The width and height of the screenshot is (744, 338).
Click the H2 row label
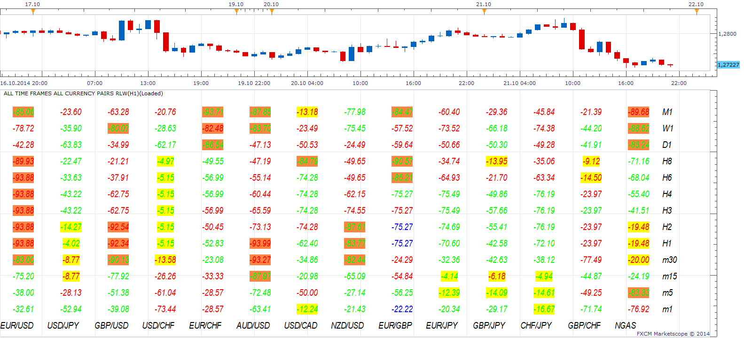[x=667, y=227]
